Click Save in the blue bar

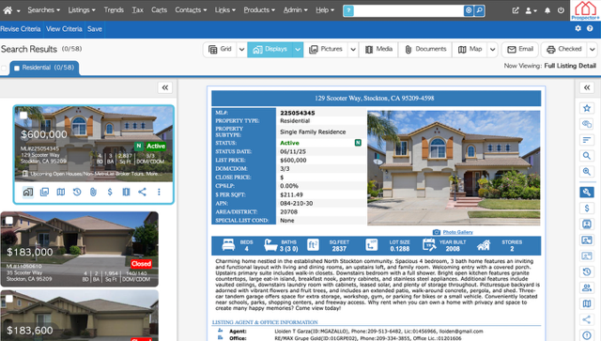[95, 29]
